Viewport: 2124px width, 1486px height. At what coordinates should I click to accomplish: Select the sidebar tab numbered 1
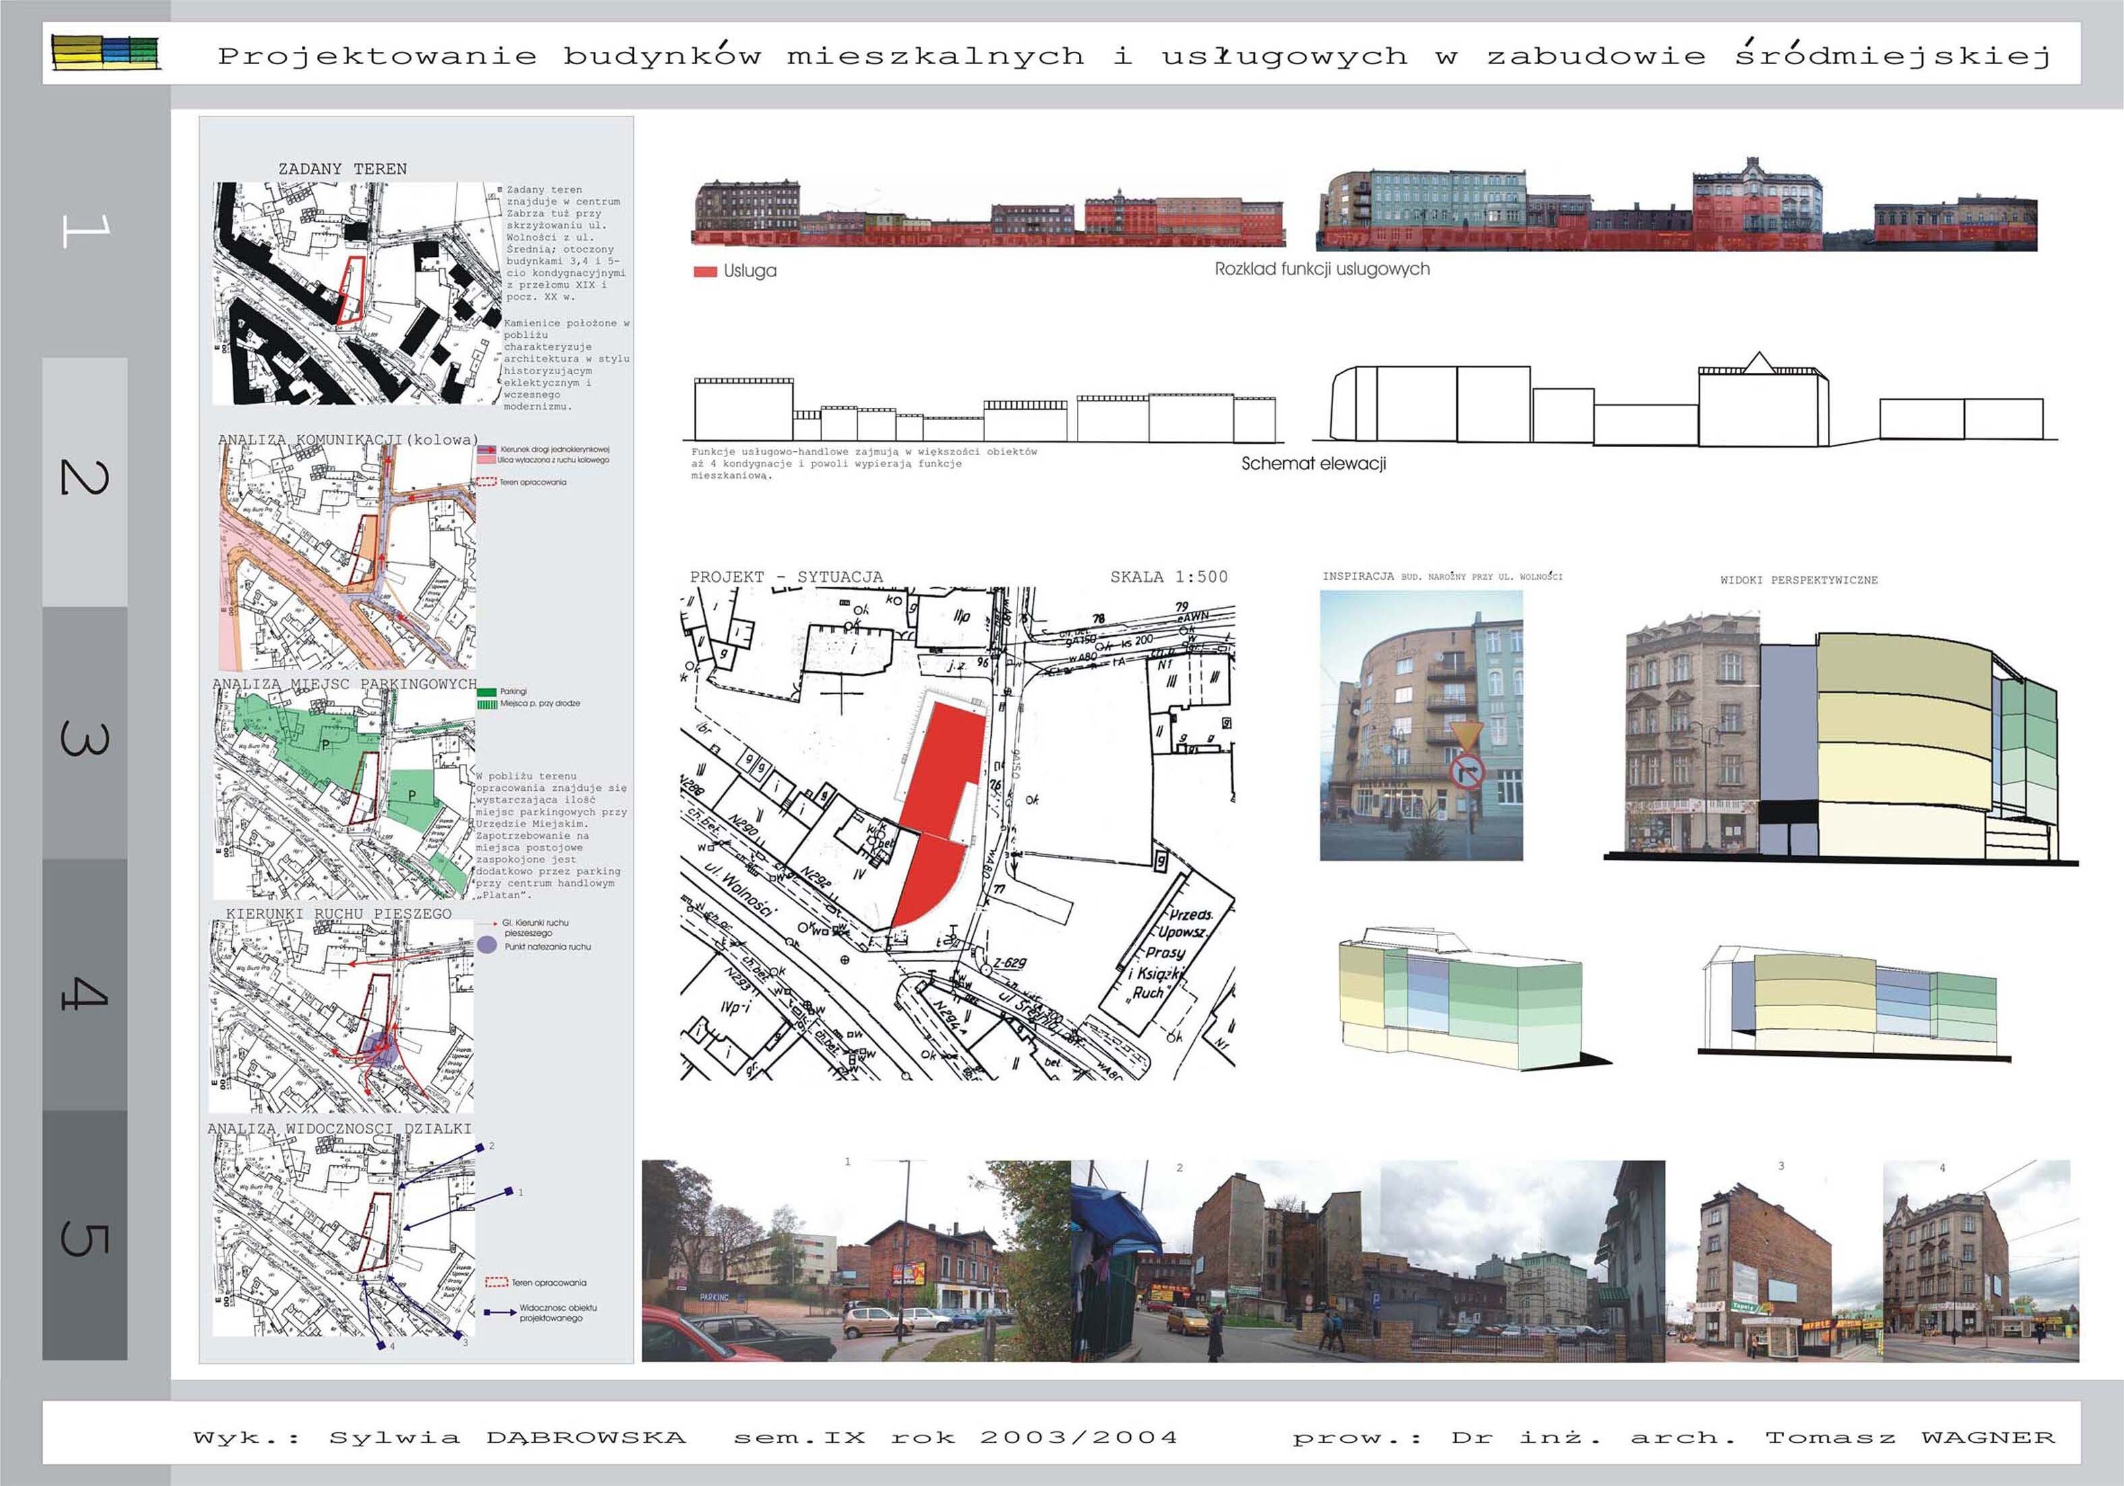(x=84, y=231)
